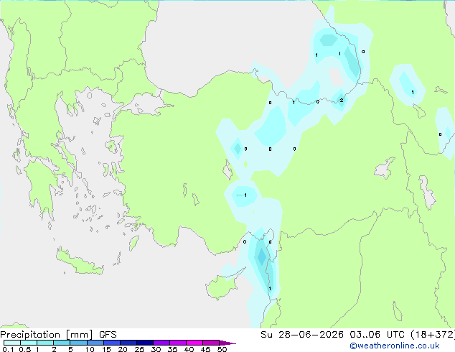Click the '10' legend scale label
The width and height of the screenshot is (455, 352).
click(x=90, y=349)
